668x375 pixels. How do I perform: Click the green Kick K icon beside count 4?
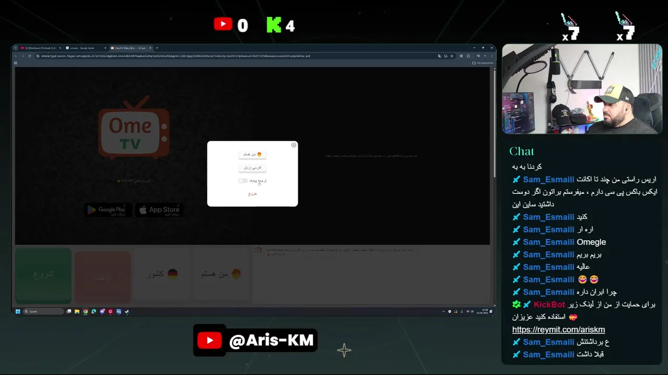click(273, 24)
